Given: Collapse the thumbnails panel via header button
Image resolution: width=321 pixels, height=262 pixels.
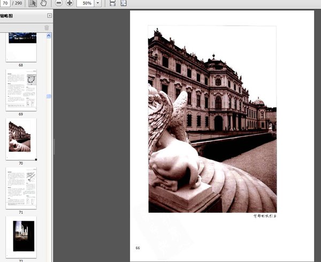Looking at the screenshot, I should click(50, 16).
